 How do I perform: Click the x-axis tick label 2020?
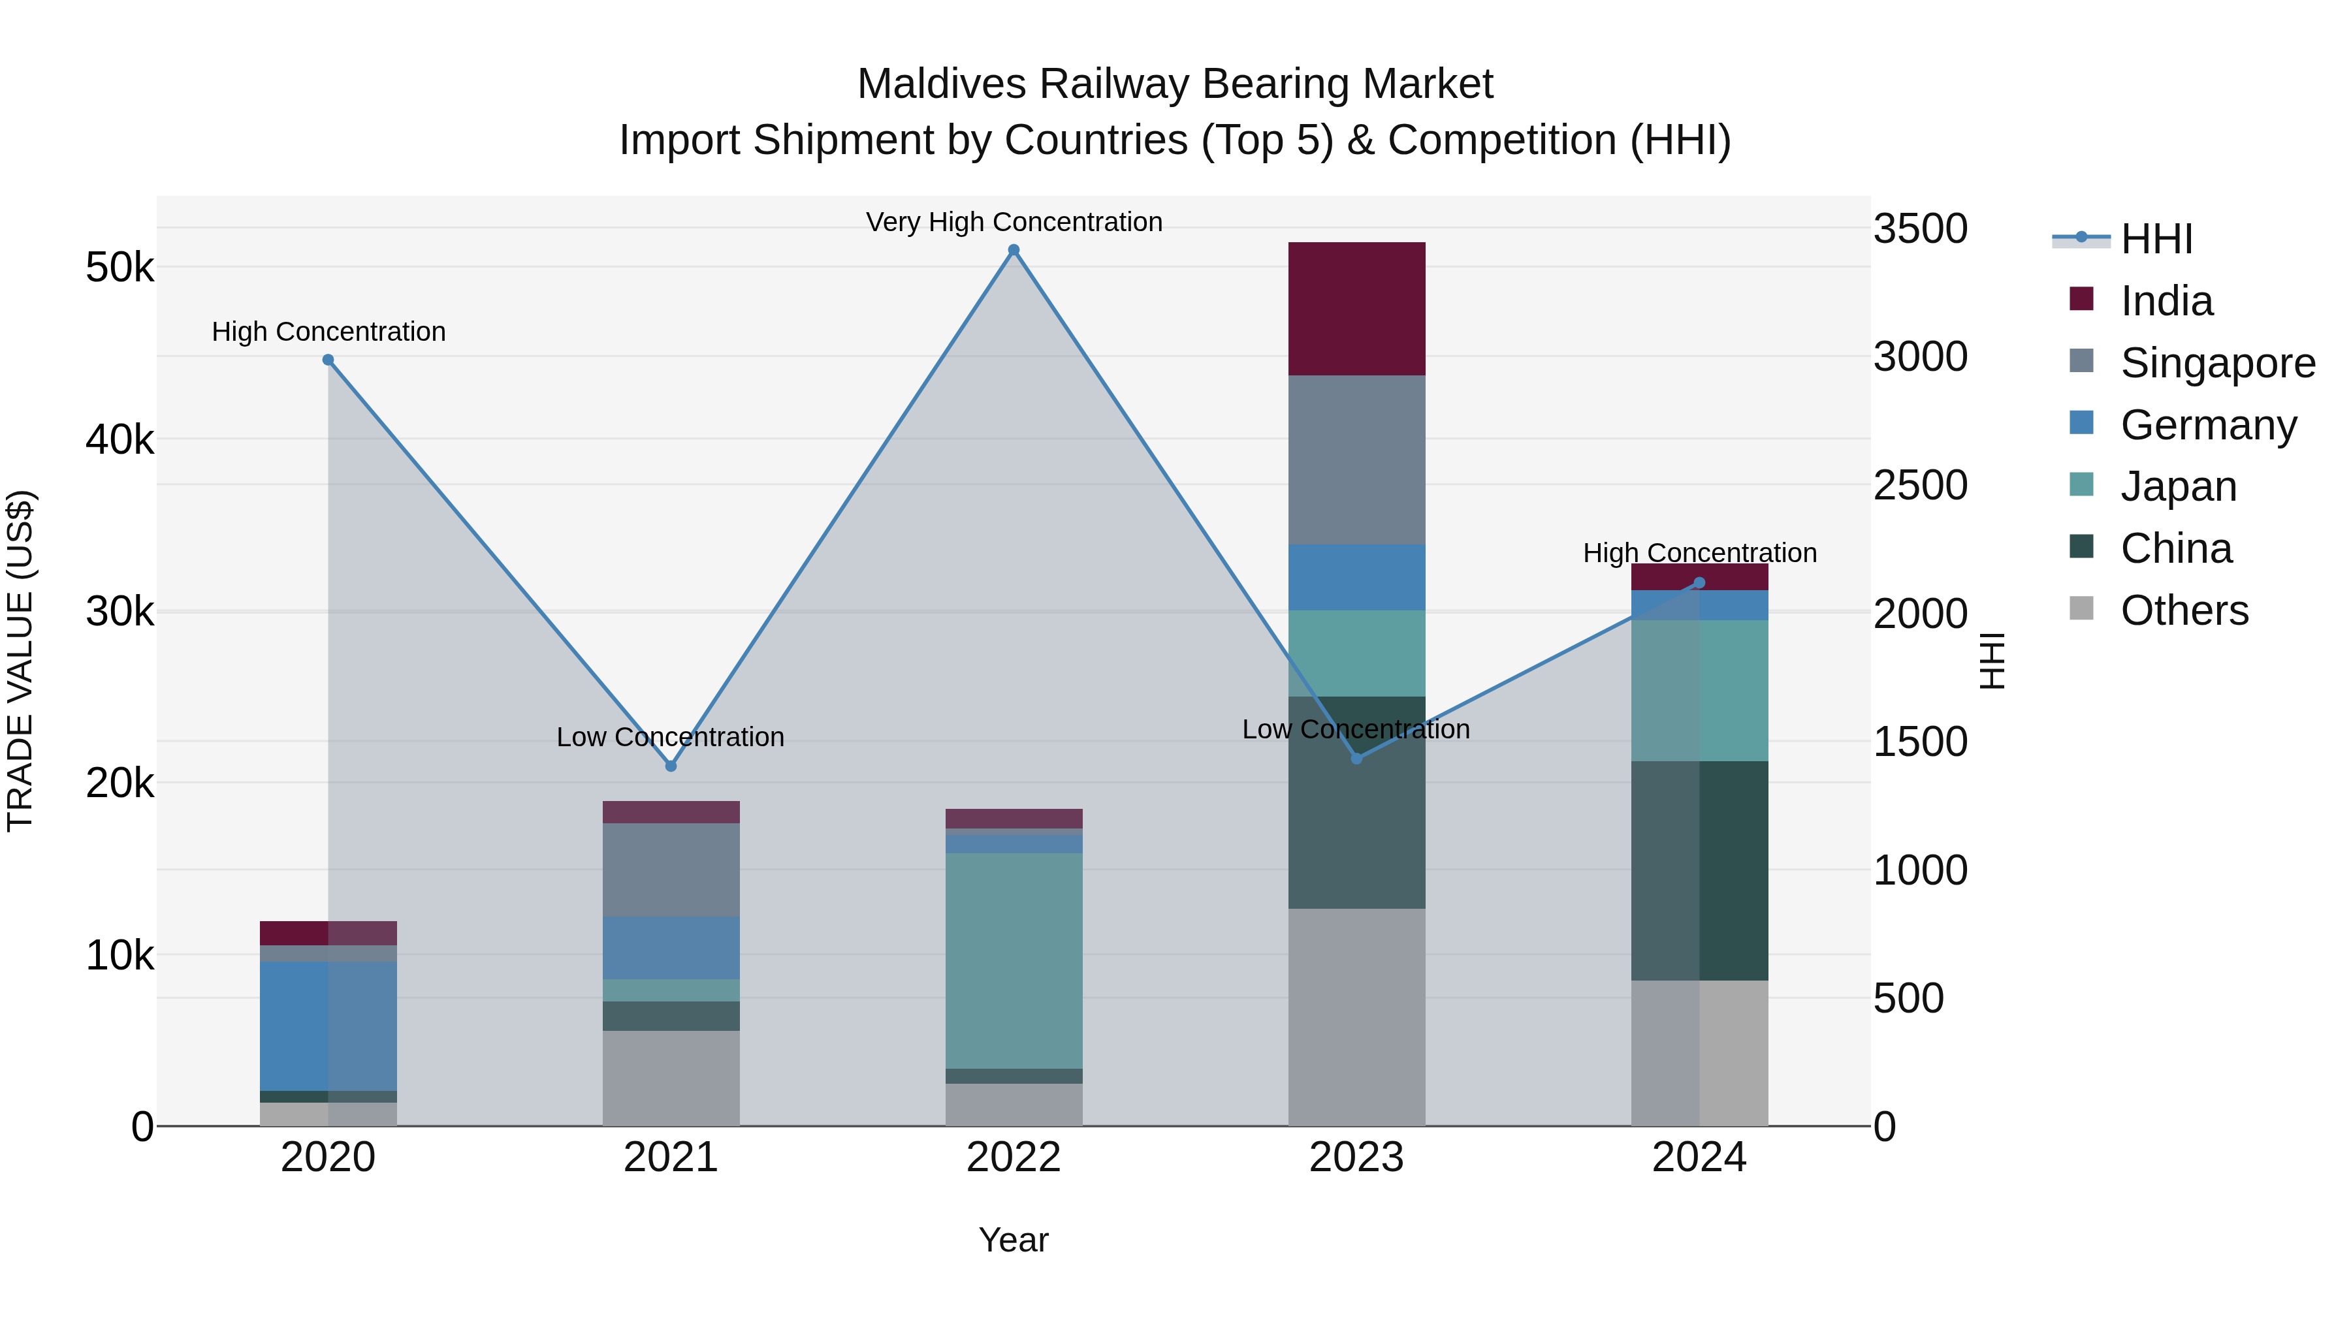coord(328,1157)
